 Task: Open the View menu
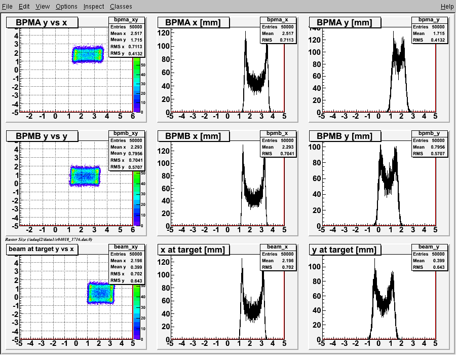[43, 7]
